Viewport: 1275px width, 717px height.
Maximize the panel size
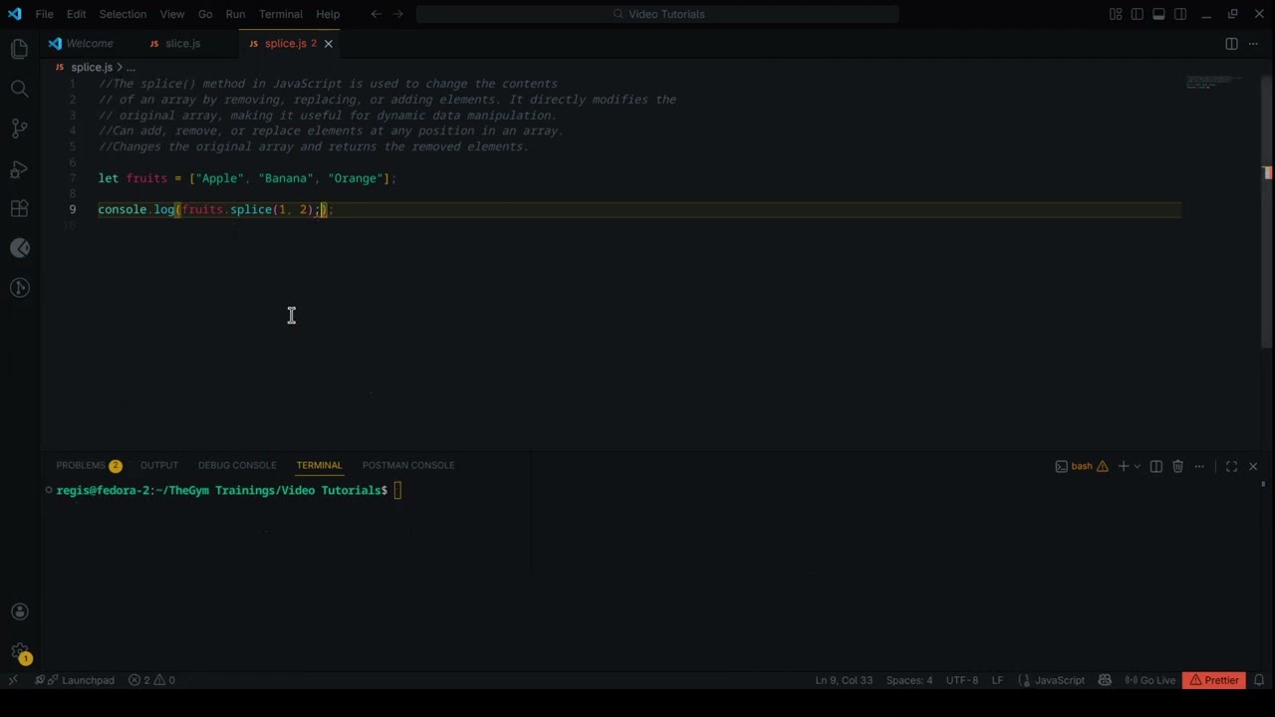point(1231,466)
